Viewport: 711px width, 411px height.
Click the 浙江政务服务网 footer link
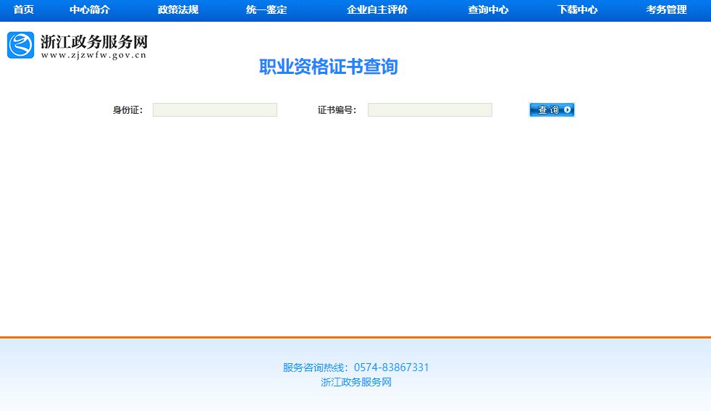click(355, 383)
